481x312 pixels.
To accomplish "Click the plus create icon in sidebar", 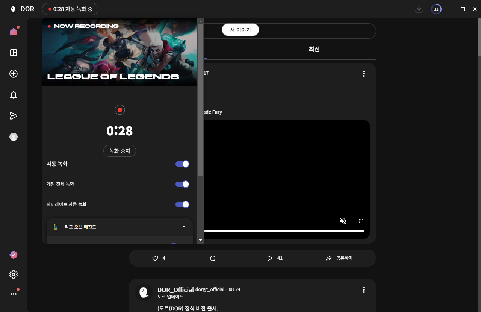I will [14, 74].
